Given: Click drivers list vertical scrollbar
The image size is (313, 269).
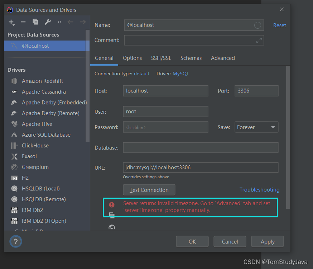Looking at the screenshot, I should 87,86.
